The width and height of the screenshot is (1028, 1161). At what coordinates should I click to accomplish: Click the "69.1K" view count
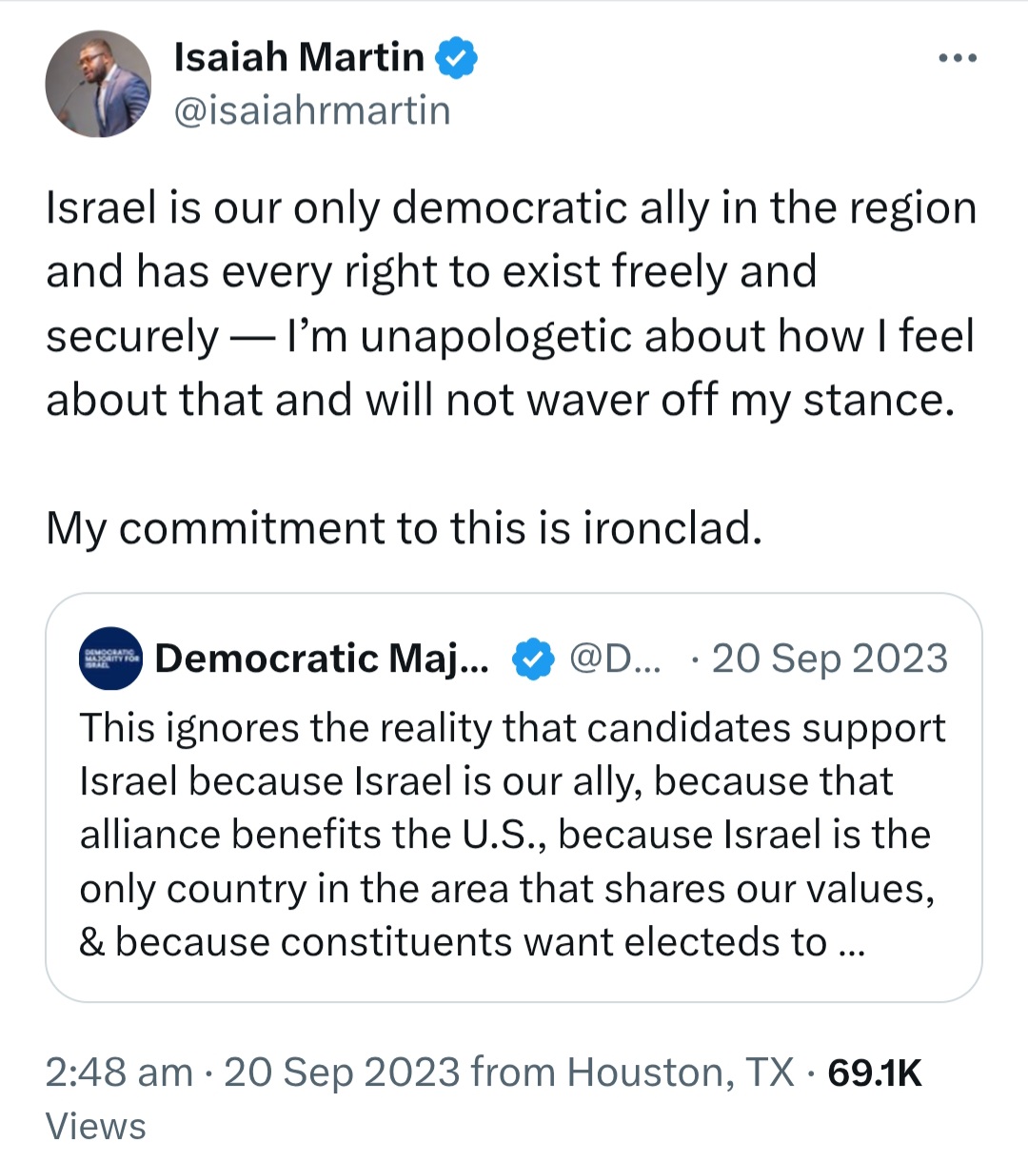click(875, 1072)
